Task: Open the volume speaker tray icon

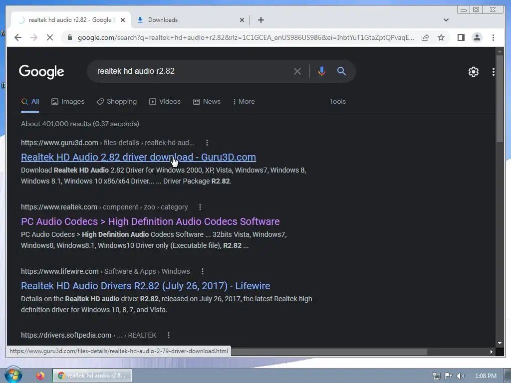Action: [460, 376]
